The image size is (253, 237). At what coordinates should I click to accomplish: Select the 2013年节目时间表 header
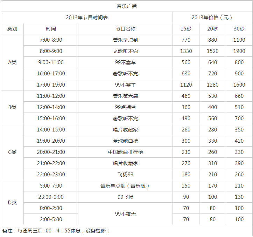[x=87, y=18]
